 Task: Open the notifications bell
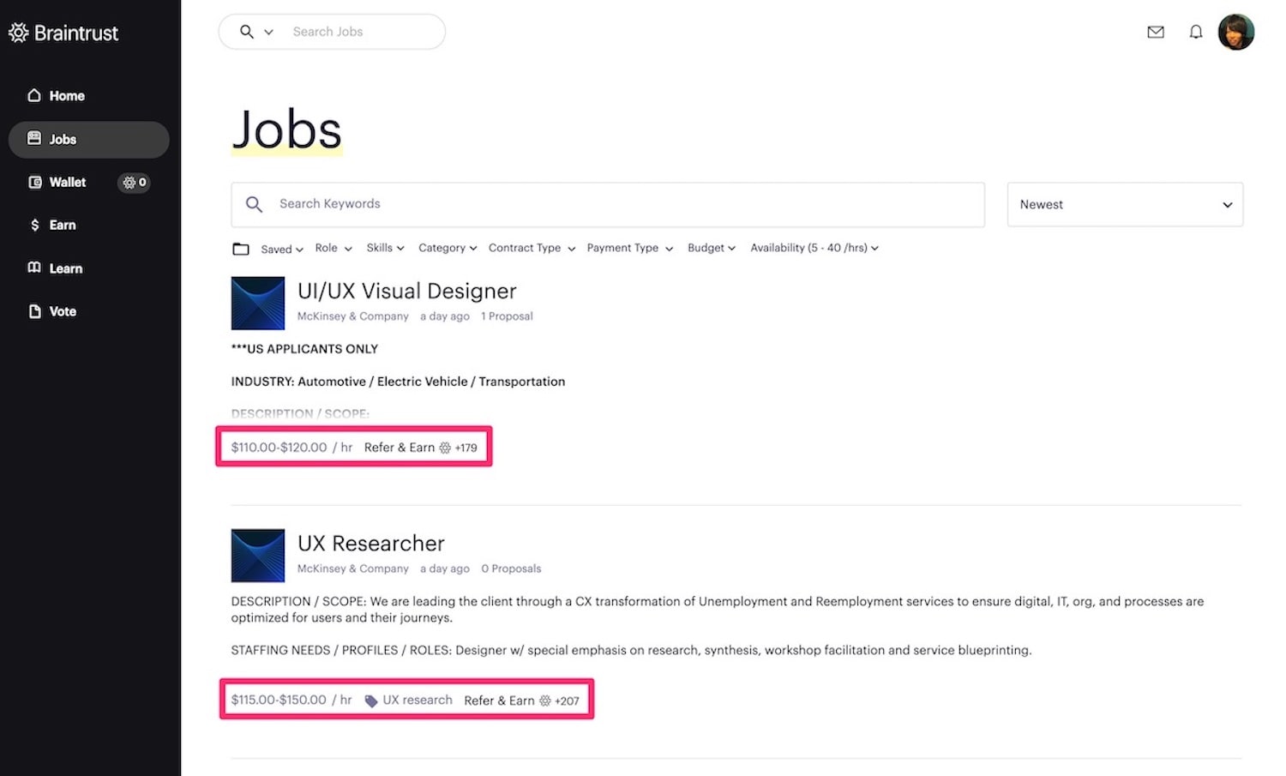point(1195,32)
